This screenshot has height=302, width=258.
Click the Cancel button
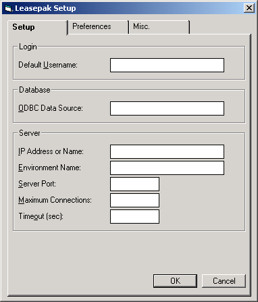[x=224, y=281]
